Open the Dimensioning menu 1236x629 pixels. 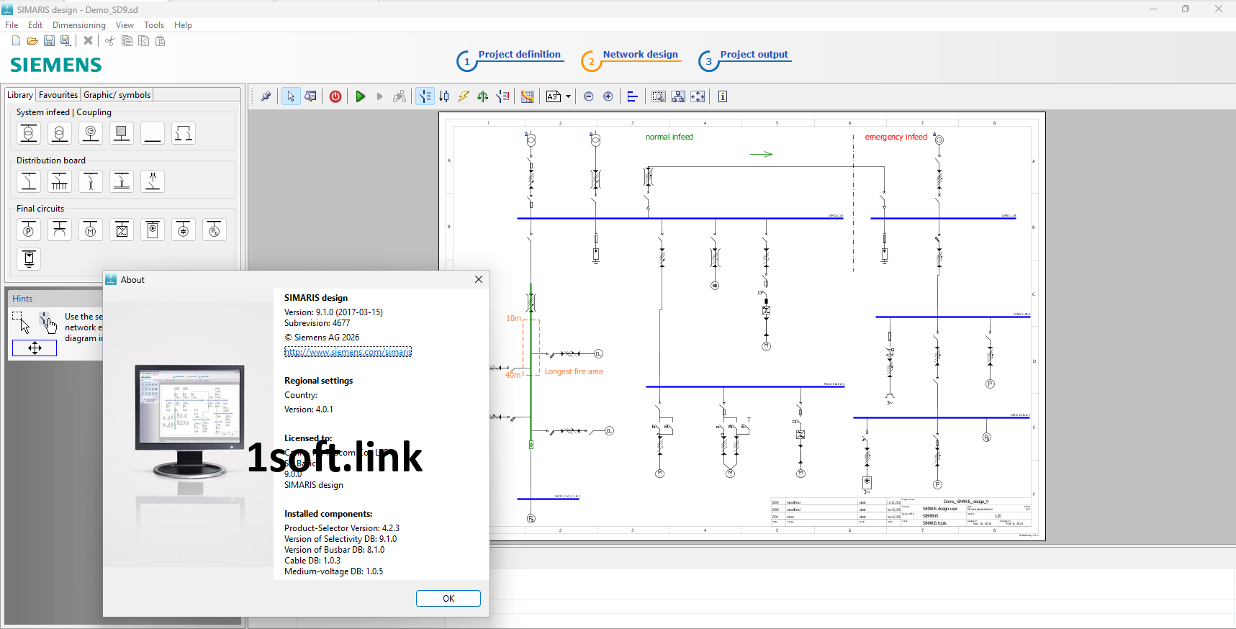[x=79, y=25]
